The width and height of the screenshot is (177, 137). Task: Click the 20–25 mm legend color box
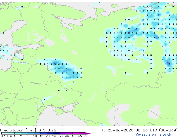[x=50, y=133]
